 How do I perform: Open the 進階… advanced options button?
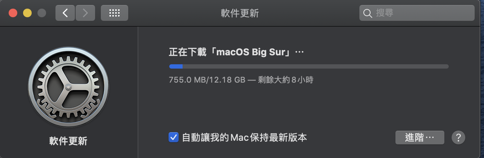point(420,138)
